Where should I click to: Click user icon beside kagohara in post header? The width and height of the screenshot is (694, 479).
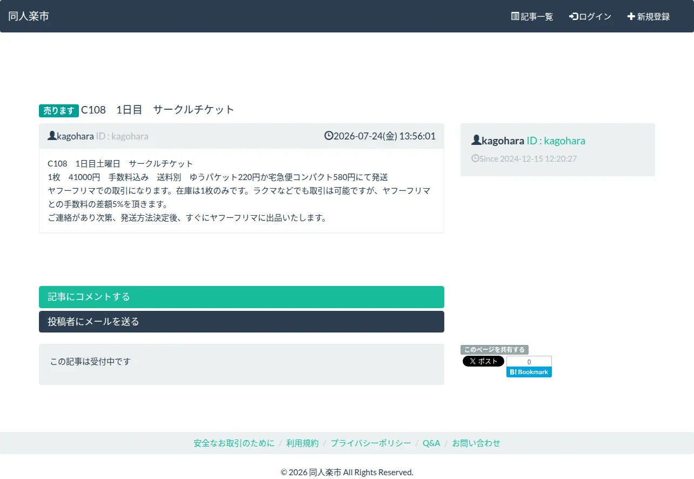[52, 136]
